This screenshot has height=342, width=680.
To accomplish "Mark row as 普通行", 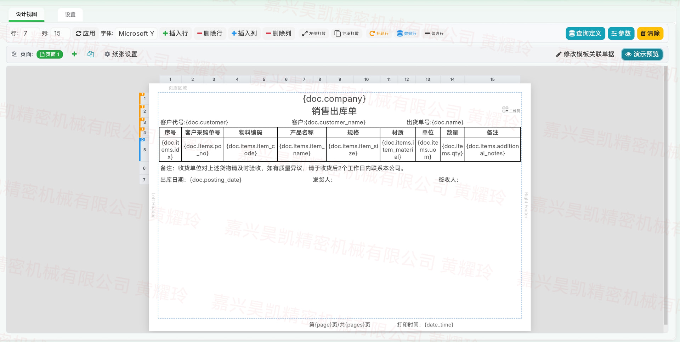I will 434,33.
